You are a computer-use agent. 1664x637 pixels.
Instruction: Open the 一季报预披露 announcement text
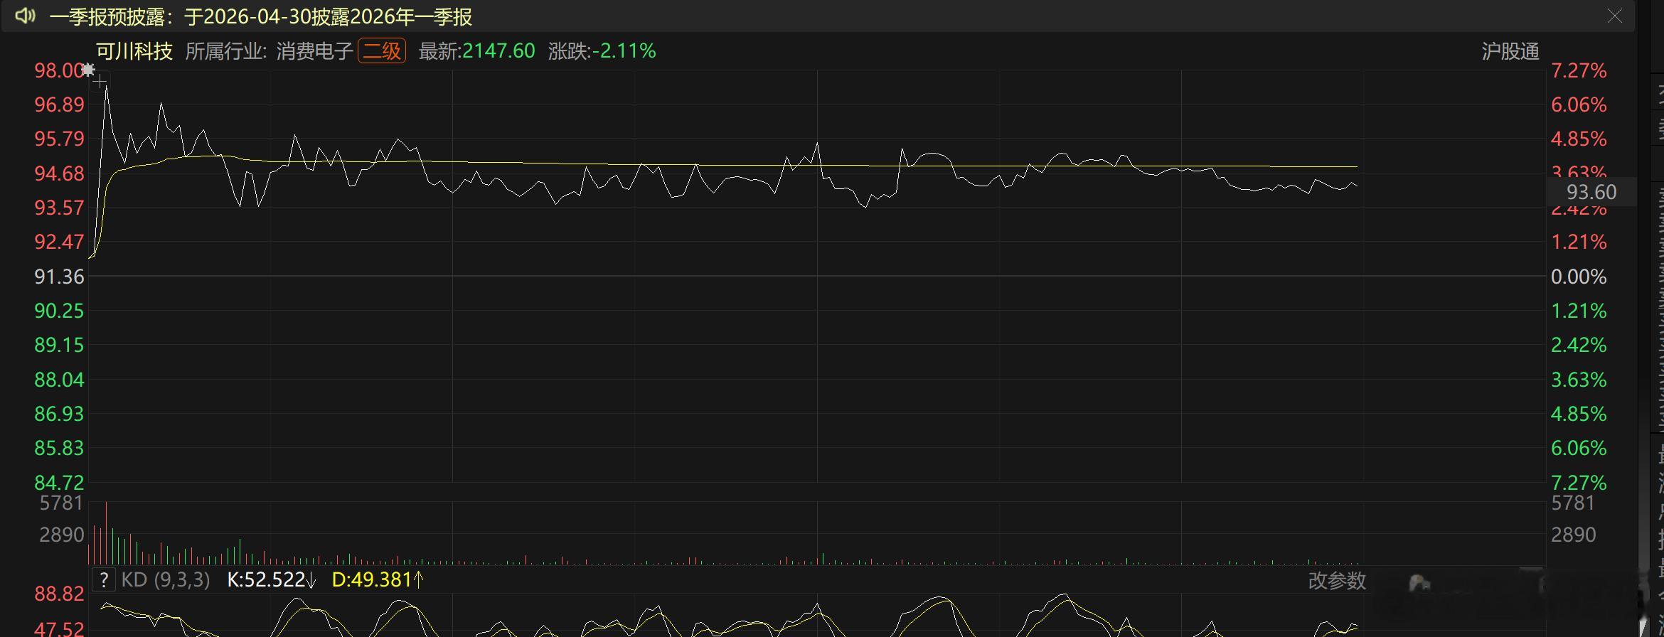pyautogui.click(x=261, y=16)
